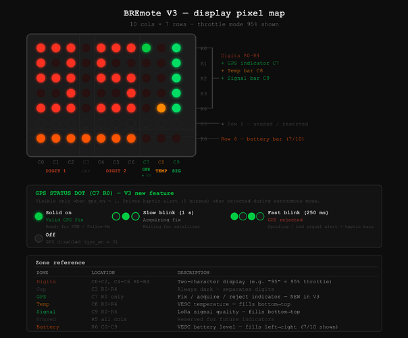Select the C7 column label
This screenshot has height=338, width=408.
tap(146, 162)
